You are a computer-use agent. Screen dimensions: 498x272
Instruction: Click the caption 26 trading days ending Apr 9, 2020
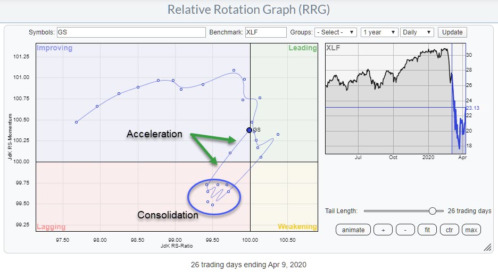pyautogui.click(x=248, y=265)
